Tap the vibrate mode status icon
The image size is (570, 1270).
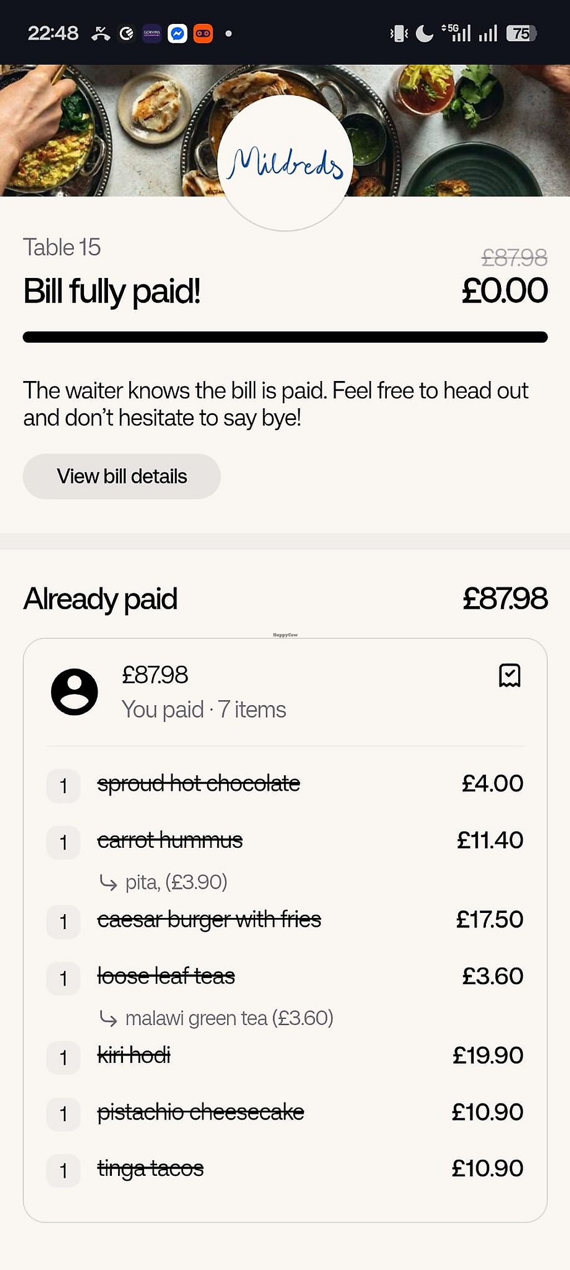(399, 33)
